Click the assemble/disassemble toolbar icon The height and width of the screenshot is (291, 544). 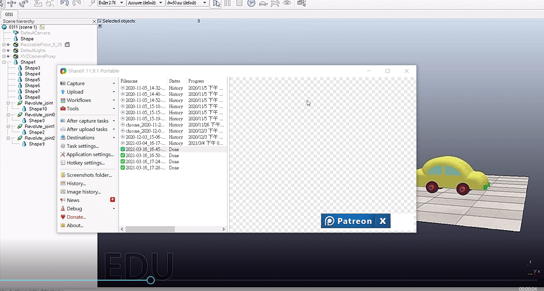pos(38,4)
